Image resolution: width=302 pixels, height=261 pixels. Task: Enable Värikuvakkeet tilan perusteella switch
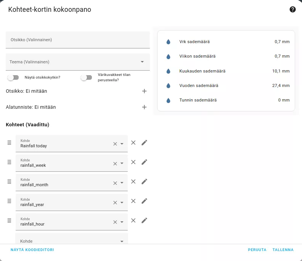point(86,77)
